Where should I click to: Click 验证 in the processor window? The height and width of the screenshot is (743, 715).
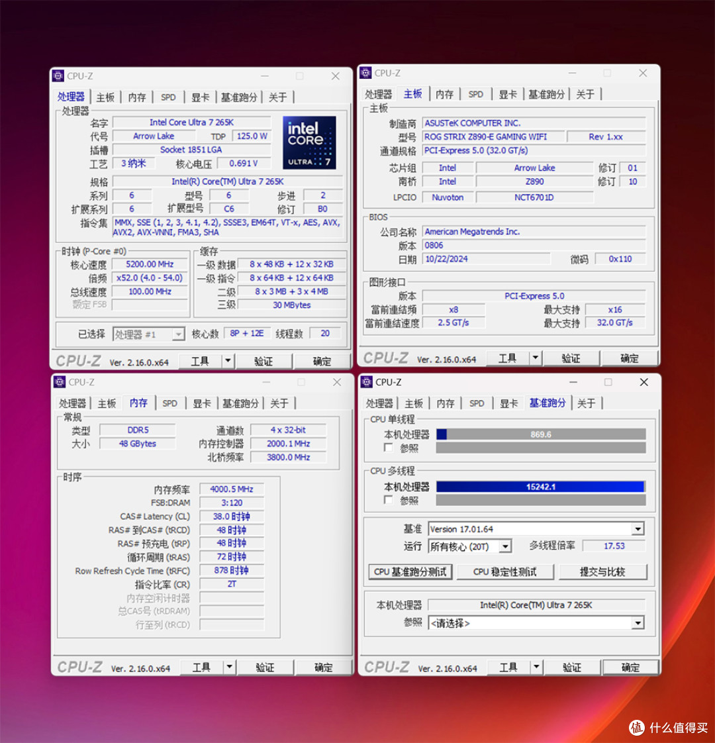pyautogui.click(x=263, y=361)
